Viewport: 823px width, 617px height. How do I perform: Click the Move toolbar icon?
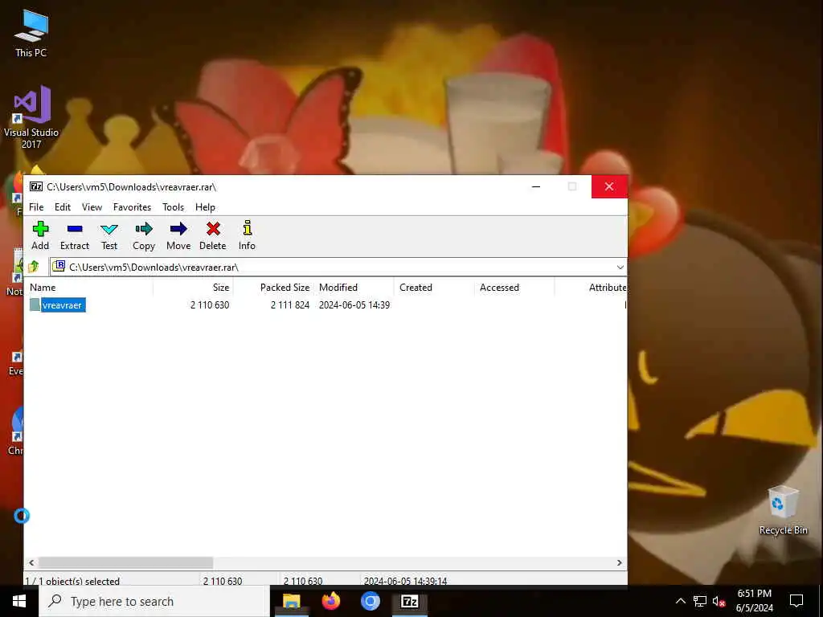(178, 235)
